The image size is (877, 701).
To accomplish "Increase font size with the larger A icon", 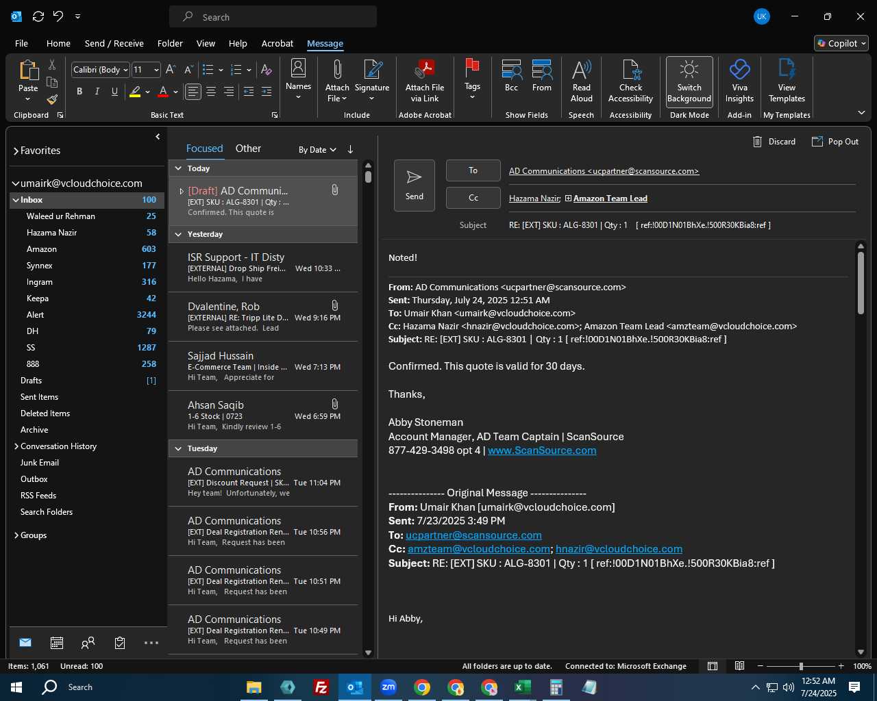I will point(171,70).
